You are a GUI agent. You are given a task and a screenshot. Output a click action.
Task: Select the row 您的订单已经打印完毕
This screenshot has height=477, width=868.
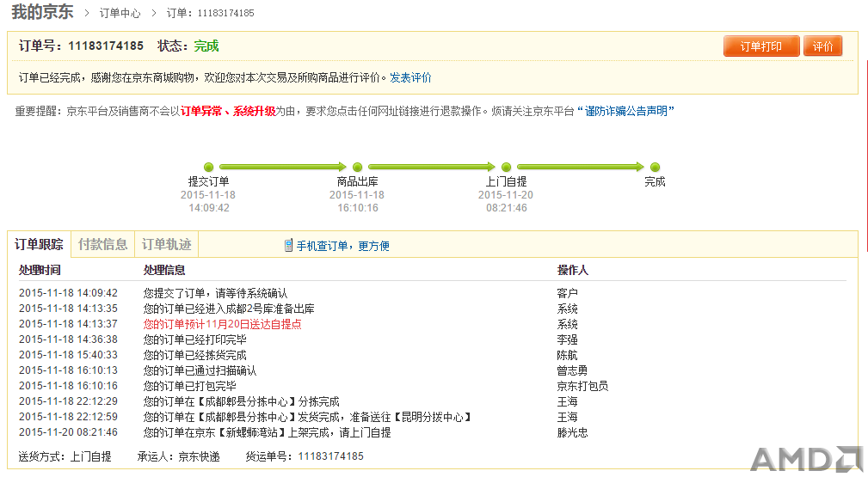coord(432,339)
